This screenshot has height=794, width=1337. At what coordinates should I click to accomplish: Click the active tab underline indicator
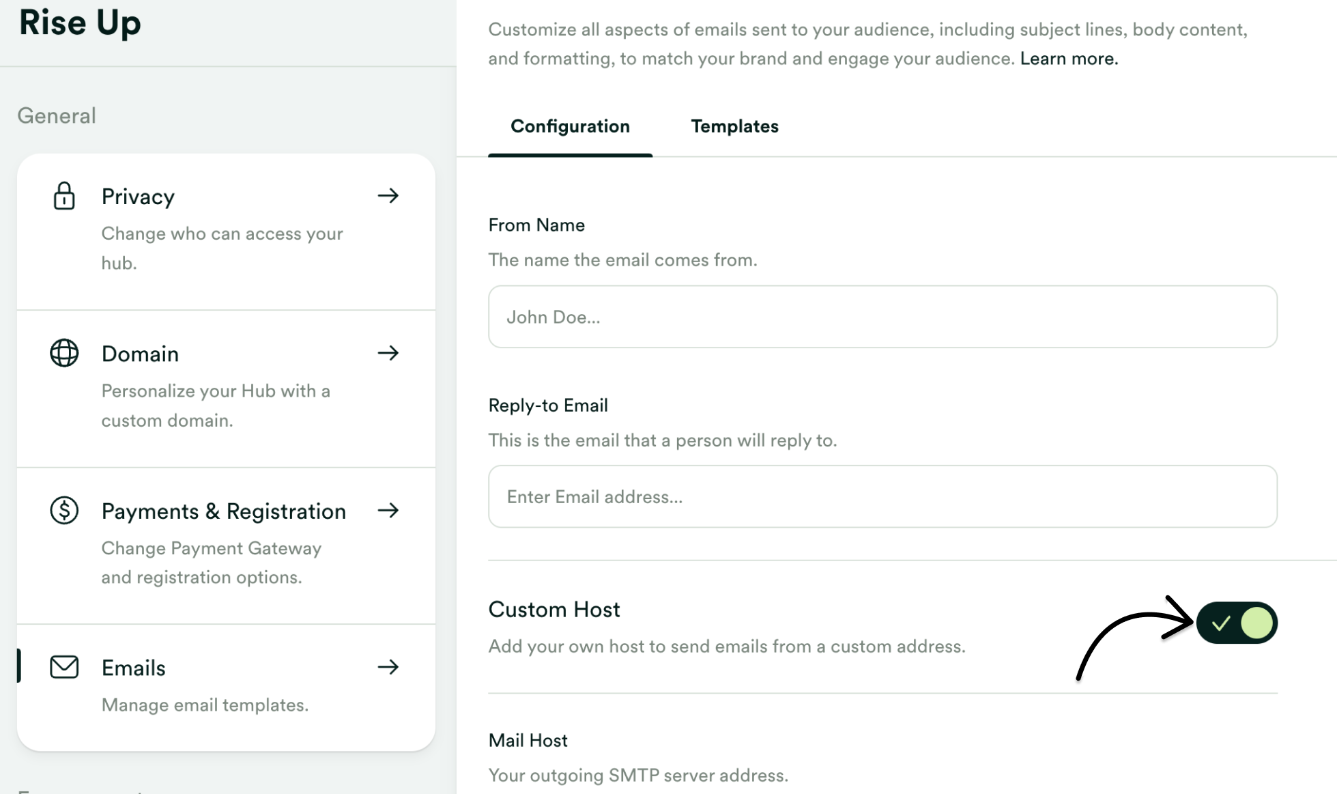click(x=570, y=154)
